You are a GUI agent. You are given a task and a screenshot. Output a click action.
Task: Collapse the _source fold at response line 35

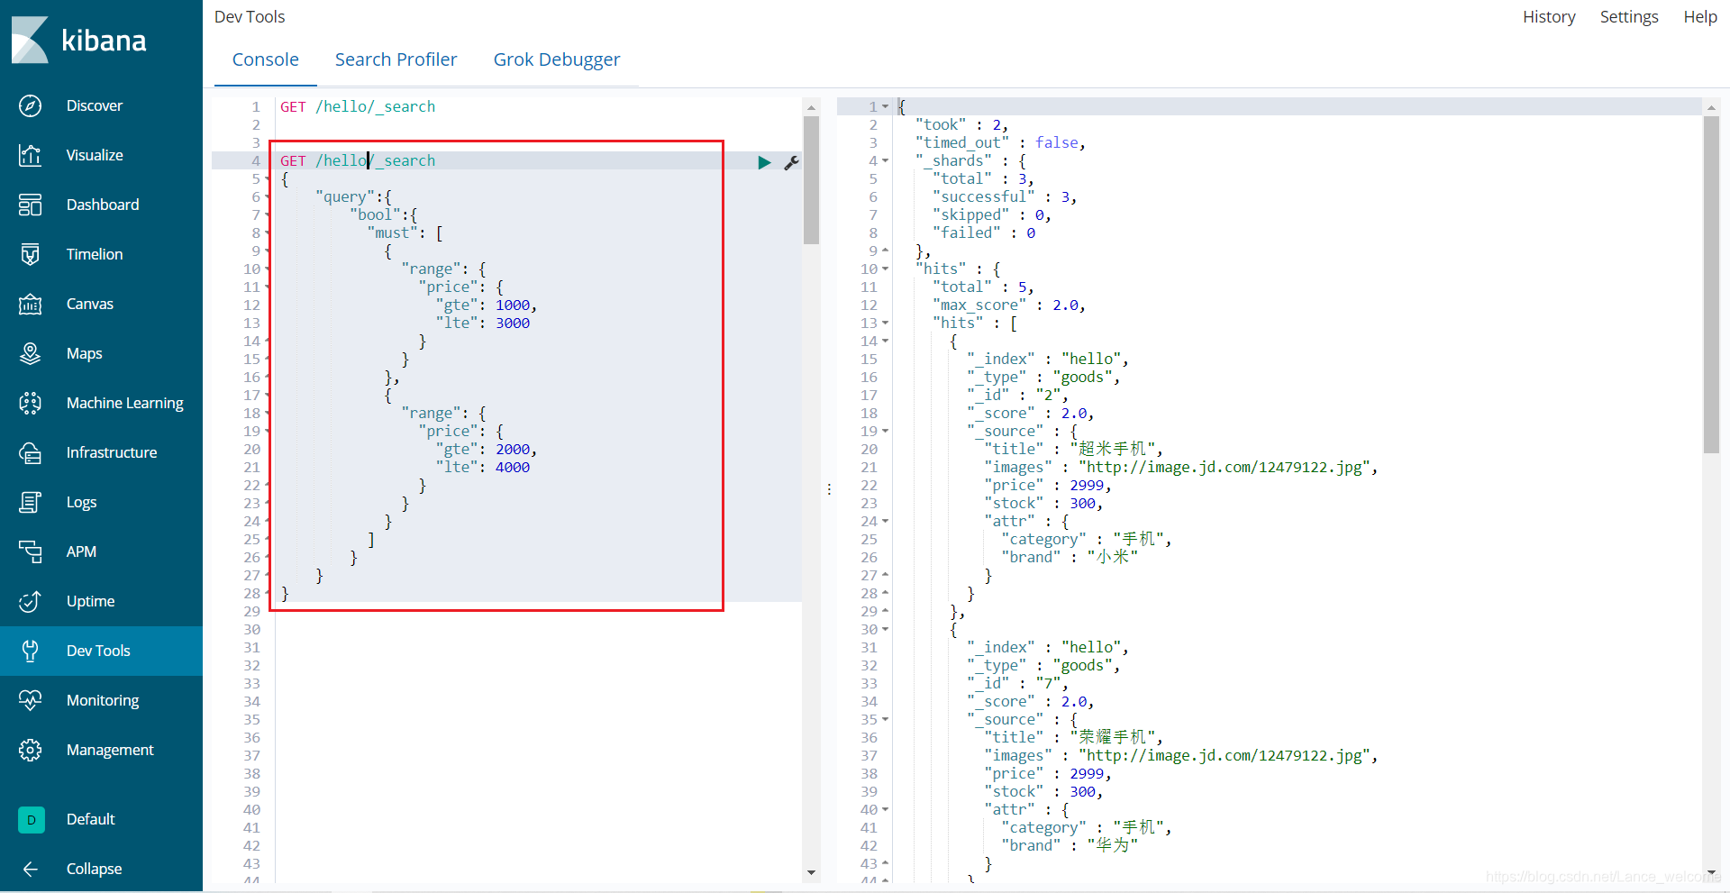885,719
